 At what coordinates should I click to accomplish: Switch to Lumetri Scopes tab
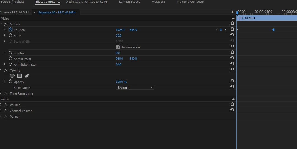130,2
